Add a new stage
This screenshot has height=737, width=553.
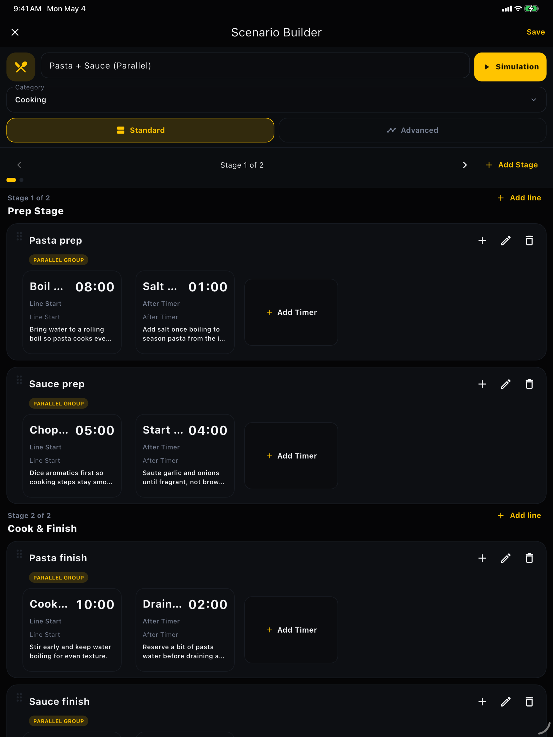coord(512,165)
